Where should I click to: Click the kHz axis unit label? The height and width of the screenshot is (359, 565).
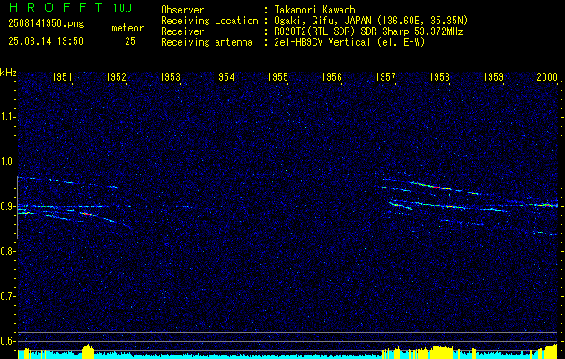pos(8,73)
